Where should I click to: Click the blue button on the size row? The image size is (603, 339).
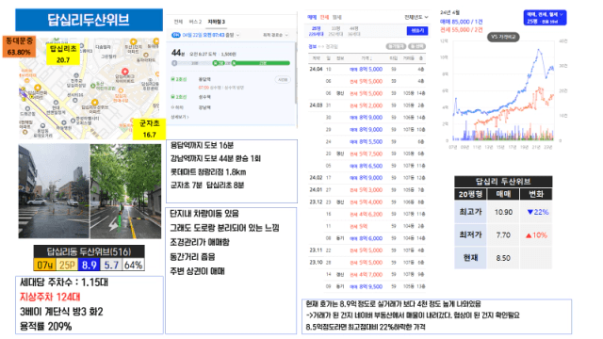tap(417, 30)
